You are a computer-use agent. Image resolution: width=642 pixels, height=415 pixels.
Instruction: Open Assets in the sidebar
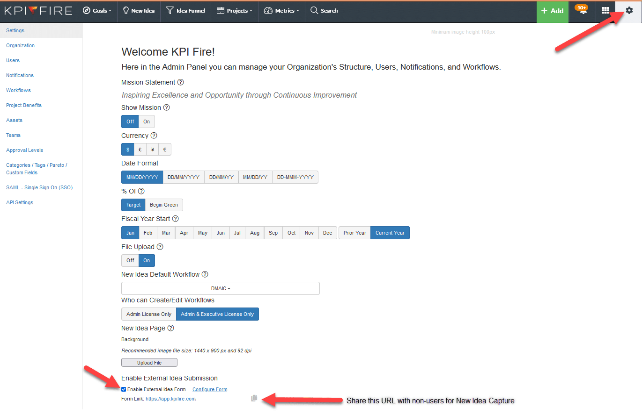(x=15, y=120)
